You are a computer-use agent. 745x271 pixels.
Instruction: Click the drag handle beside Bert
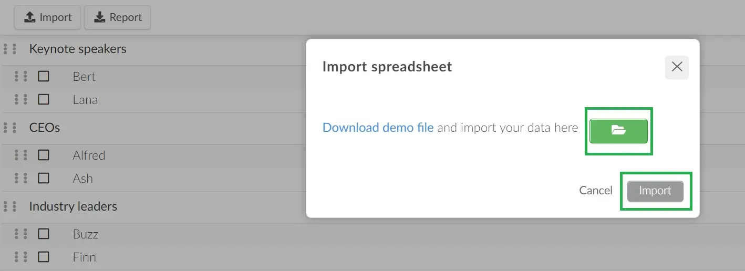21,76
